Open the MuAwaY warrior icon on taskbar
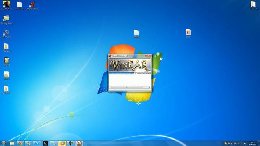The width and height of the screenshot is (260, 146). click(x=79, y=143)
